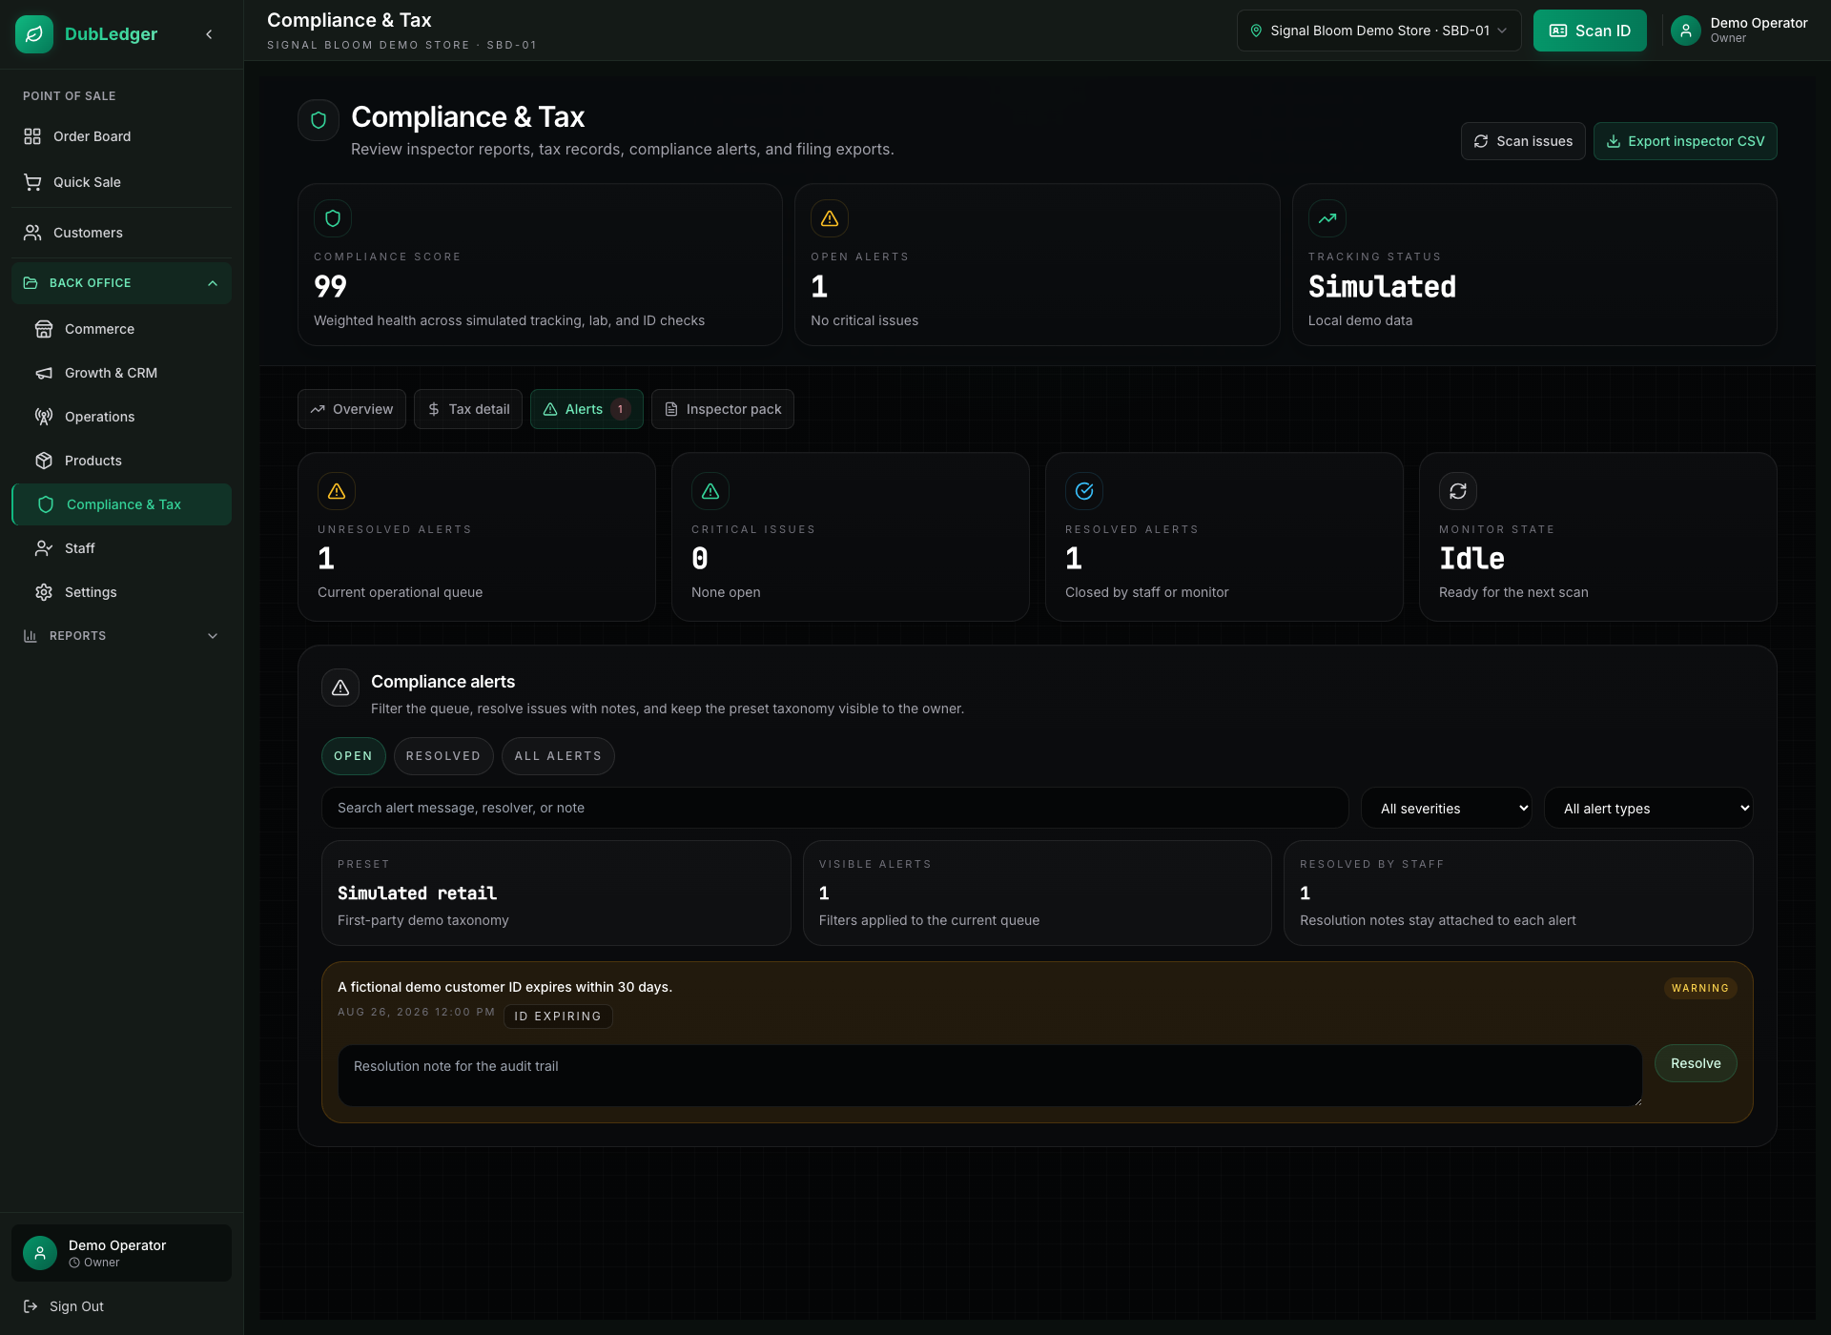Click the Sign Out arrow icon
The image size is (1831, 1335).
[x=31, y=1306]
